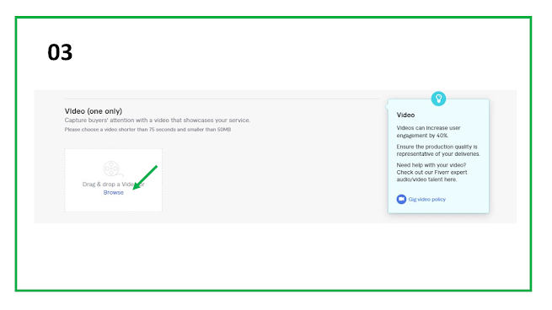The image size is (552, 310).
Task: Click the 'Video' title in the tip panel
Action: tap(405, 115)
